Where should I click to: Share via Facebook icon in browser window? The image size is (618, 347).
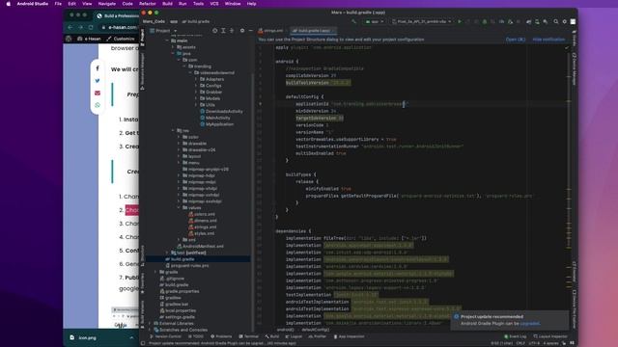[98, 68]
